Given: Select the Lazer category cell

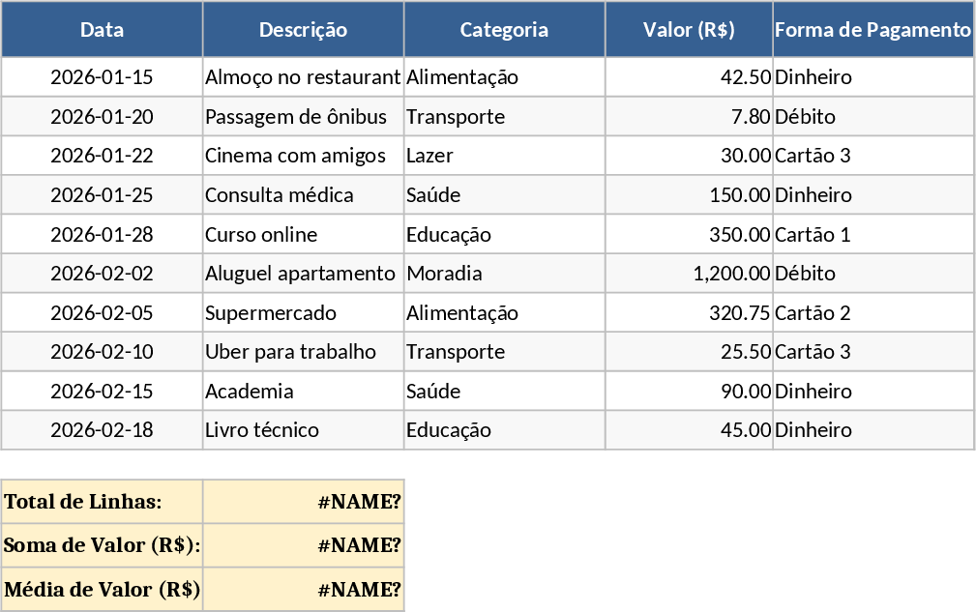Looking at the screenshot, I should click(x=504, y=156).
